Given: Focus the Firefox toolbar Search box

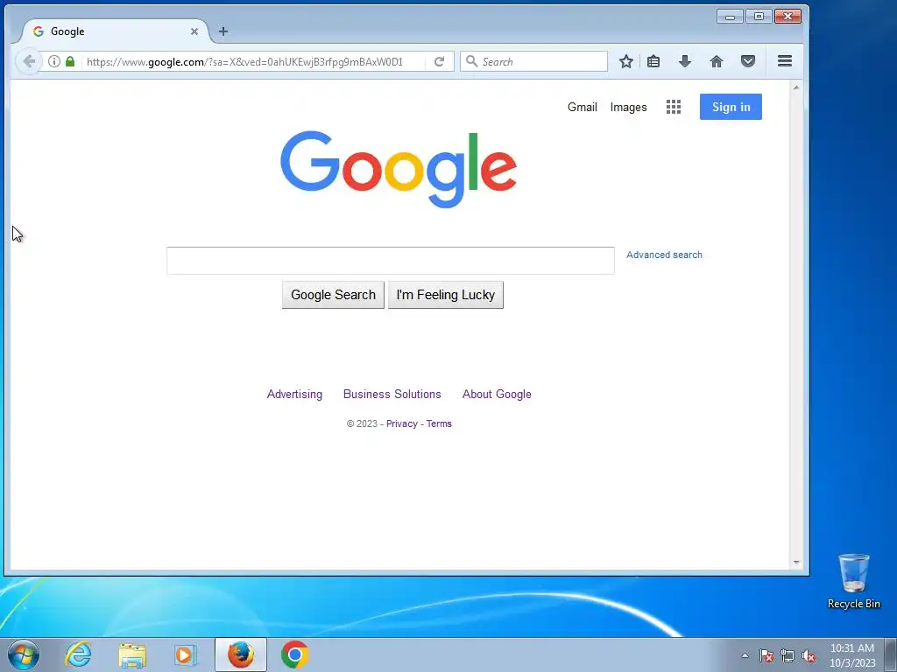Looking at the screenshot, I should 534,61.
